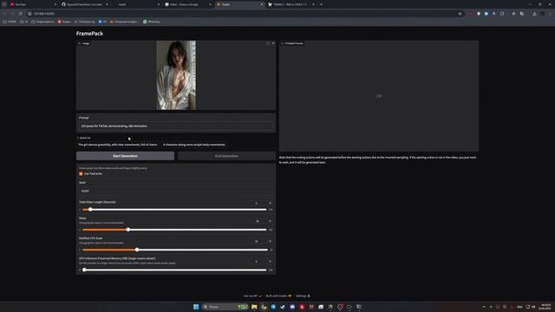555x312 pixels.
Task: Switch to the GitHub FramePack browser tab
Action: [x=85, y=4]
